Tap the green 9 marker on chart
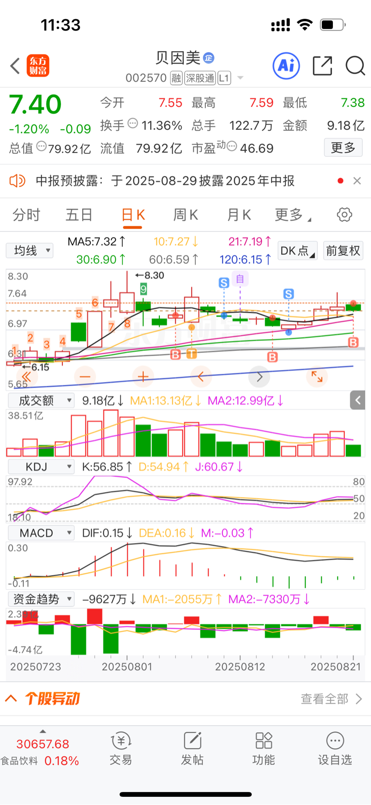 tap(143, 289)
